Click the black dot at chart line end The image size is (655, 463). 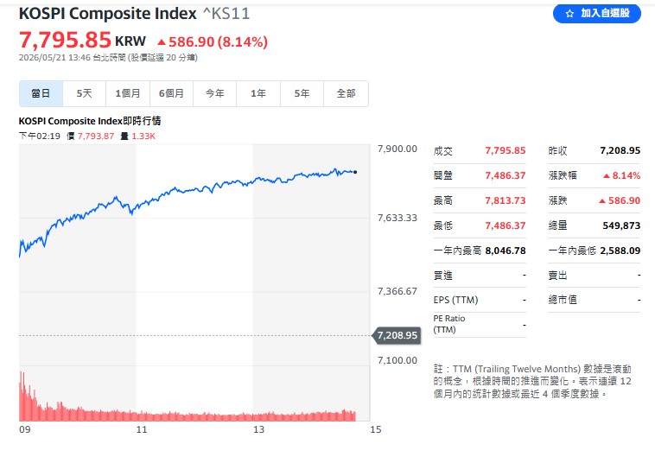[355, 172]
